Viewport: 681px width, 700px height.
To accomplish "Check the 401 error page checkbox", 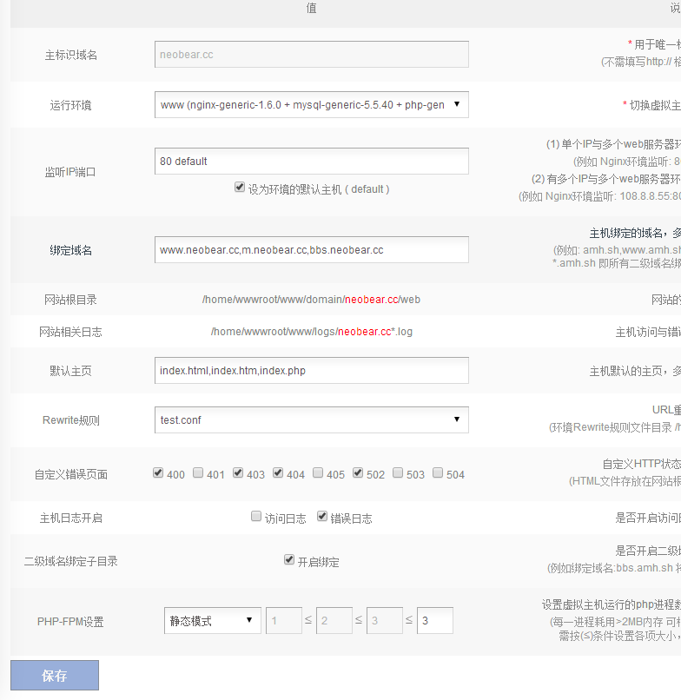I will click(198, 473).
